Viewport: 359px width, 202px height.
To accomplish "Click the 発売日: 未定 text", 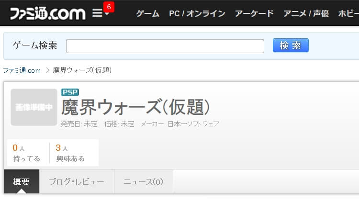I will click(x=79, y=124).
